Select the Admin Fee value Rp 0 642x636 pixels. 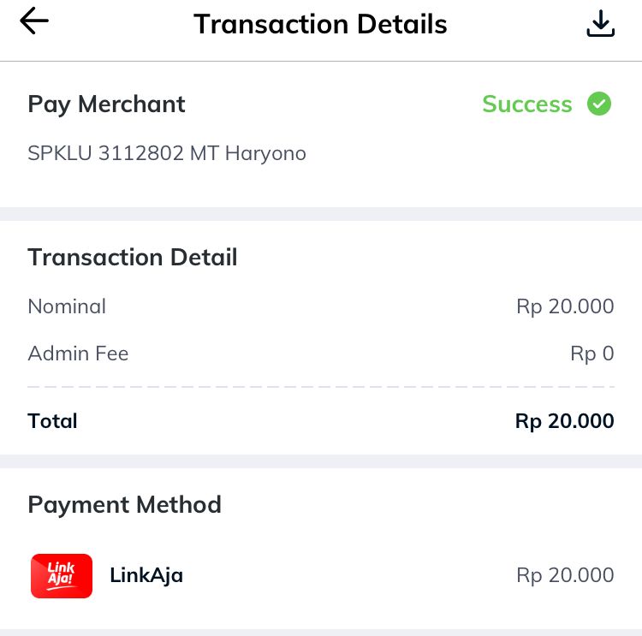[x=592, y=354]
